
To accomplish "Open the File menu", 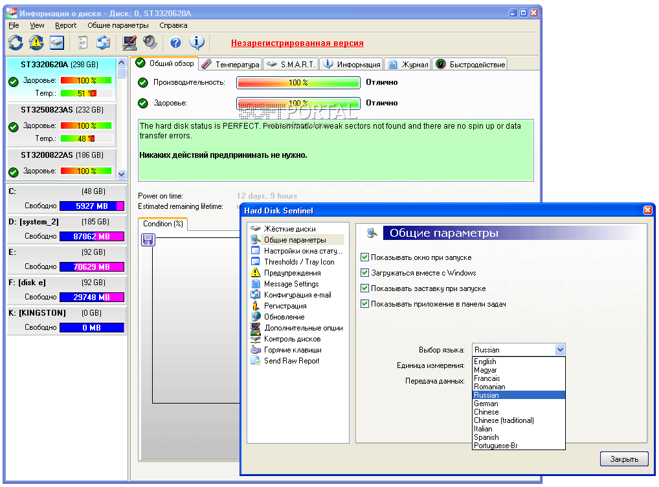I will click(14, 25).
